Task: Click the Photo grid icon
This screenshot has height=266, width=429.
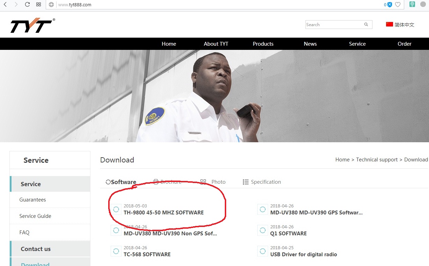Action: (203, 182)
